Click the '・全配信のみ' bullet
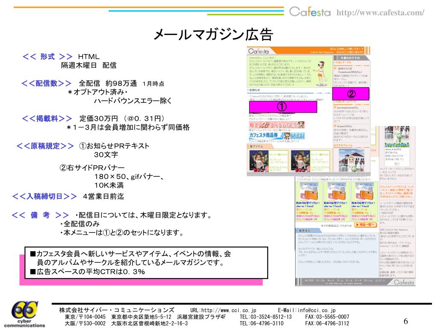 point(80,224)
